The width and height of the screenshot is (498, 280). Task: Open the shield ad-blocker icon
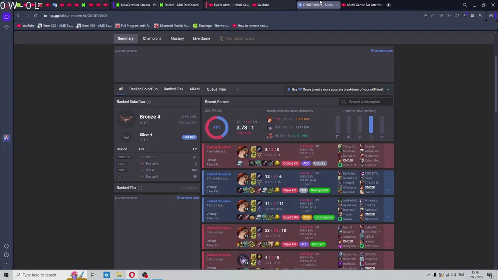tap(441, 16)
